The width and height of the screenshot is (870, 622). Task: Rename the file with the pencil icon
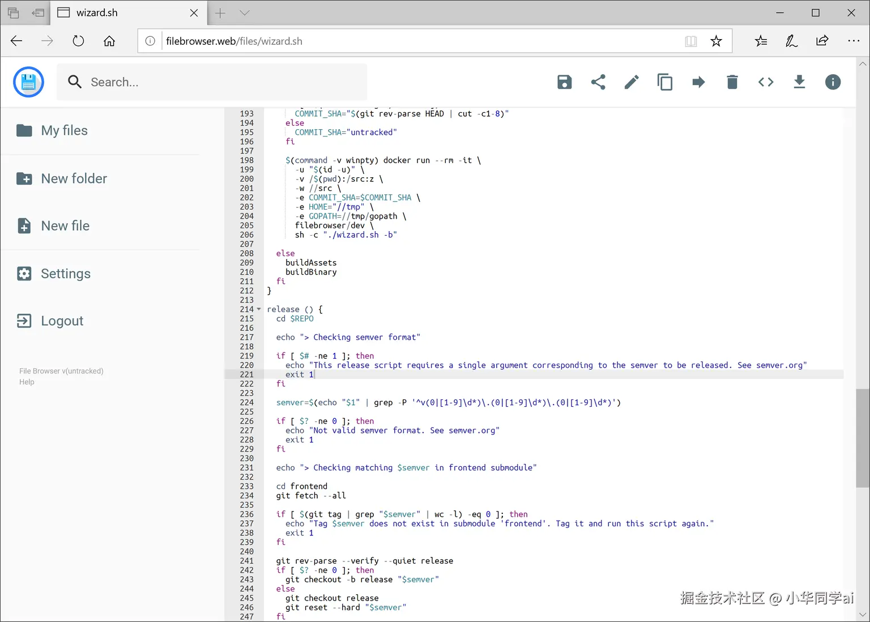click(632, 82)
